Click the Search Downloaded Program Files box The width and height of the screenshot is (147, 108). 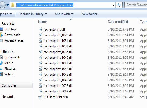(136, 5)
